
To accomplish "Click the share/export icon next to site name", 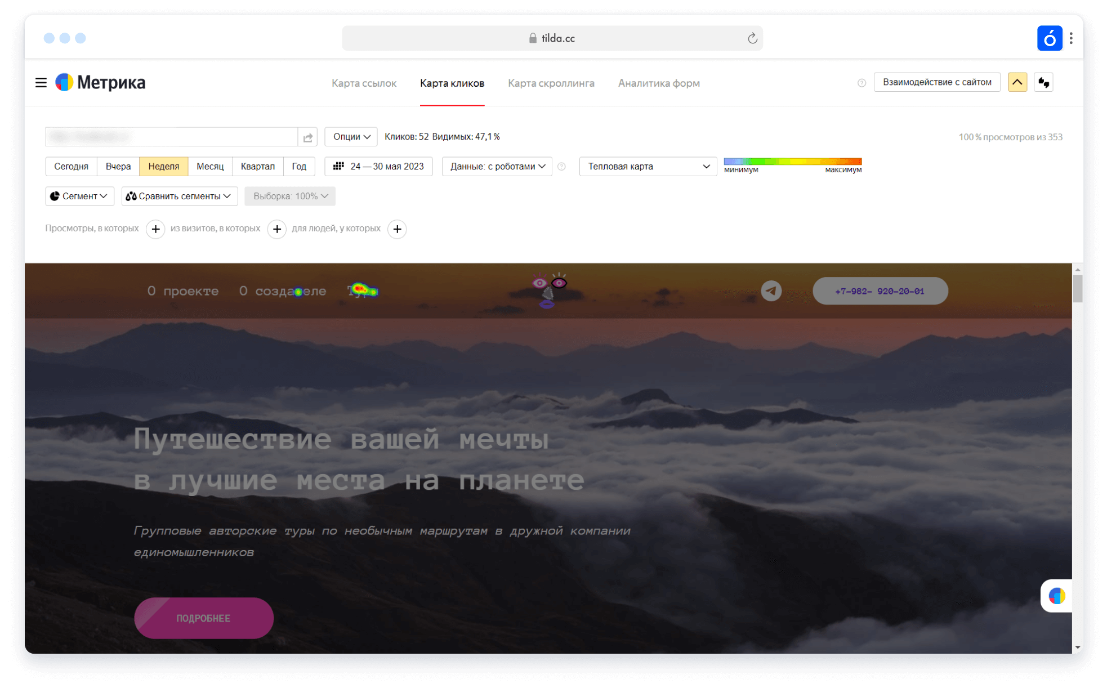I will click(x=309, y=136).
